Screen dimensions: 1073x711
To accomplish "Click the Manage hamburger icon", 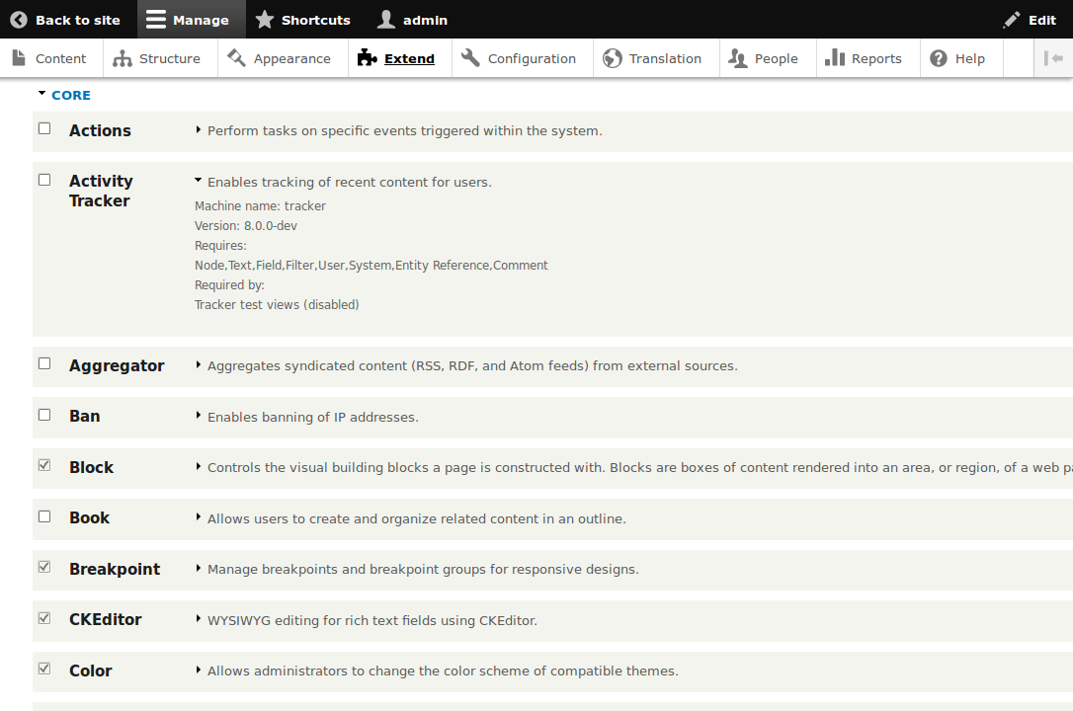I will 156,20.
